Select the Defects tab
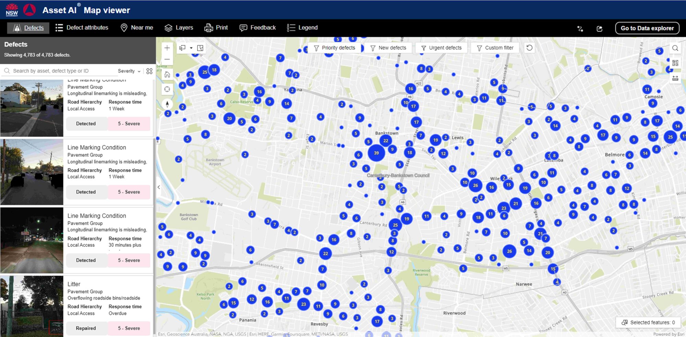Image resolution: width=686 pixels, height=337 pixels. [x=28, y=28]
